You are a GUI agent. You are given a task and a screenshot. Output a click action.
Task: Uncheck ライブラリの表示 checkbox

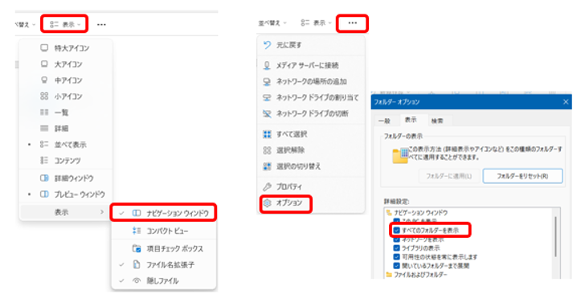pos(396,248)
